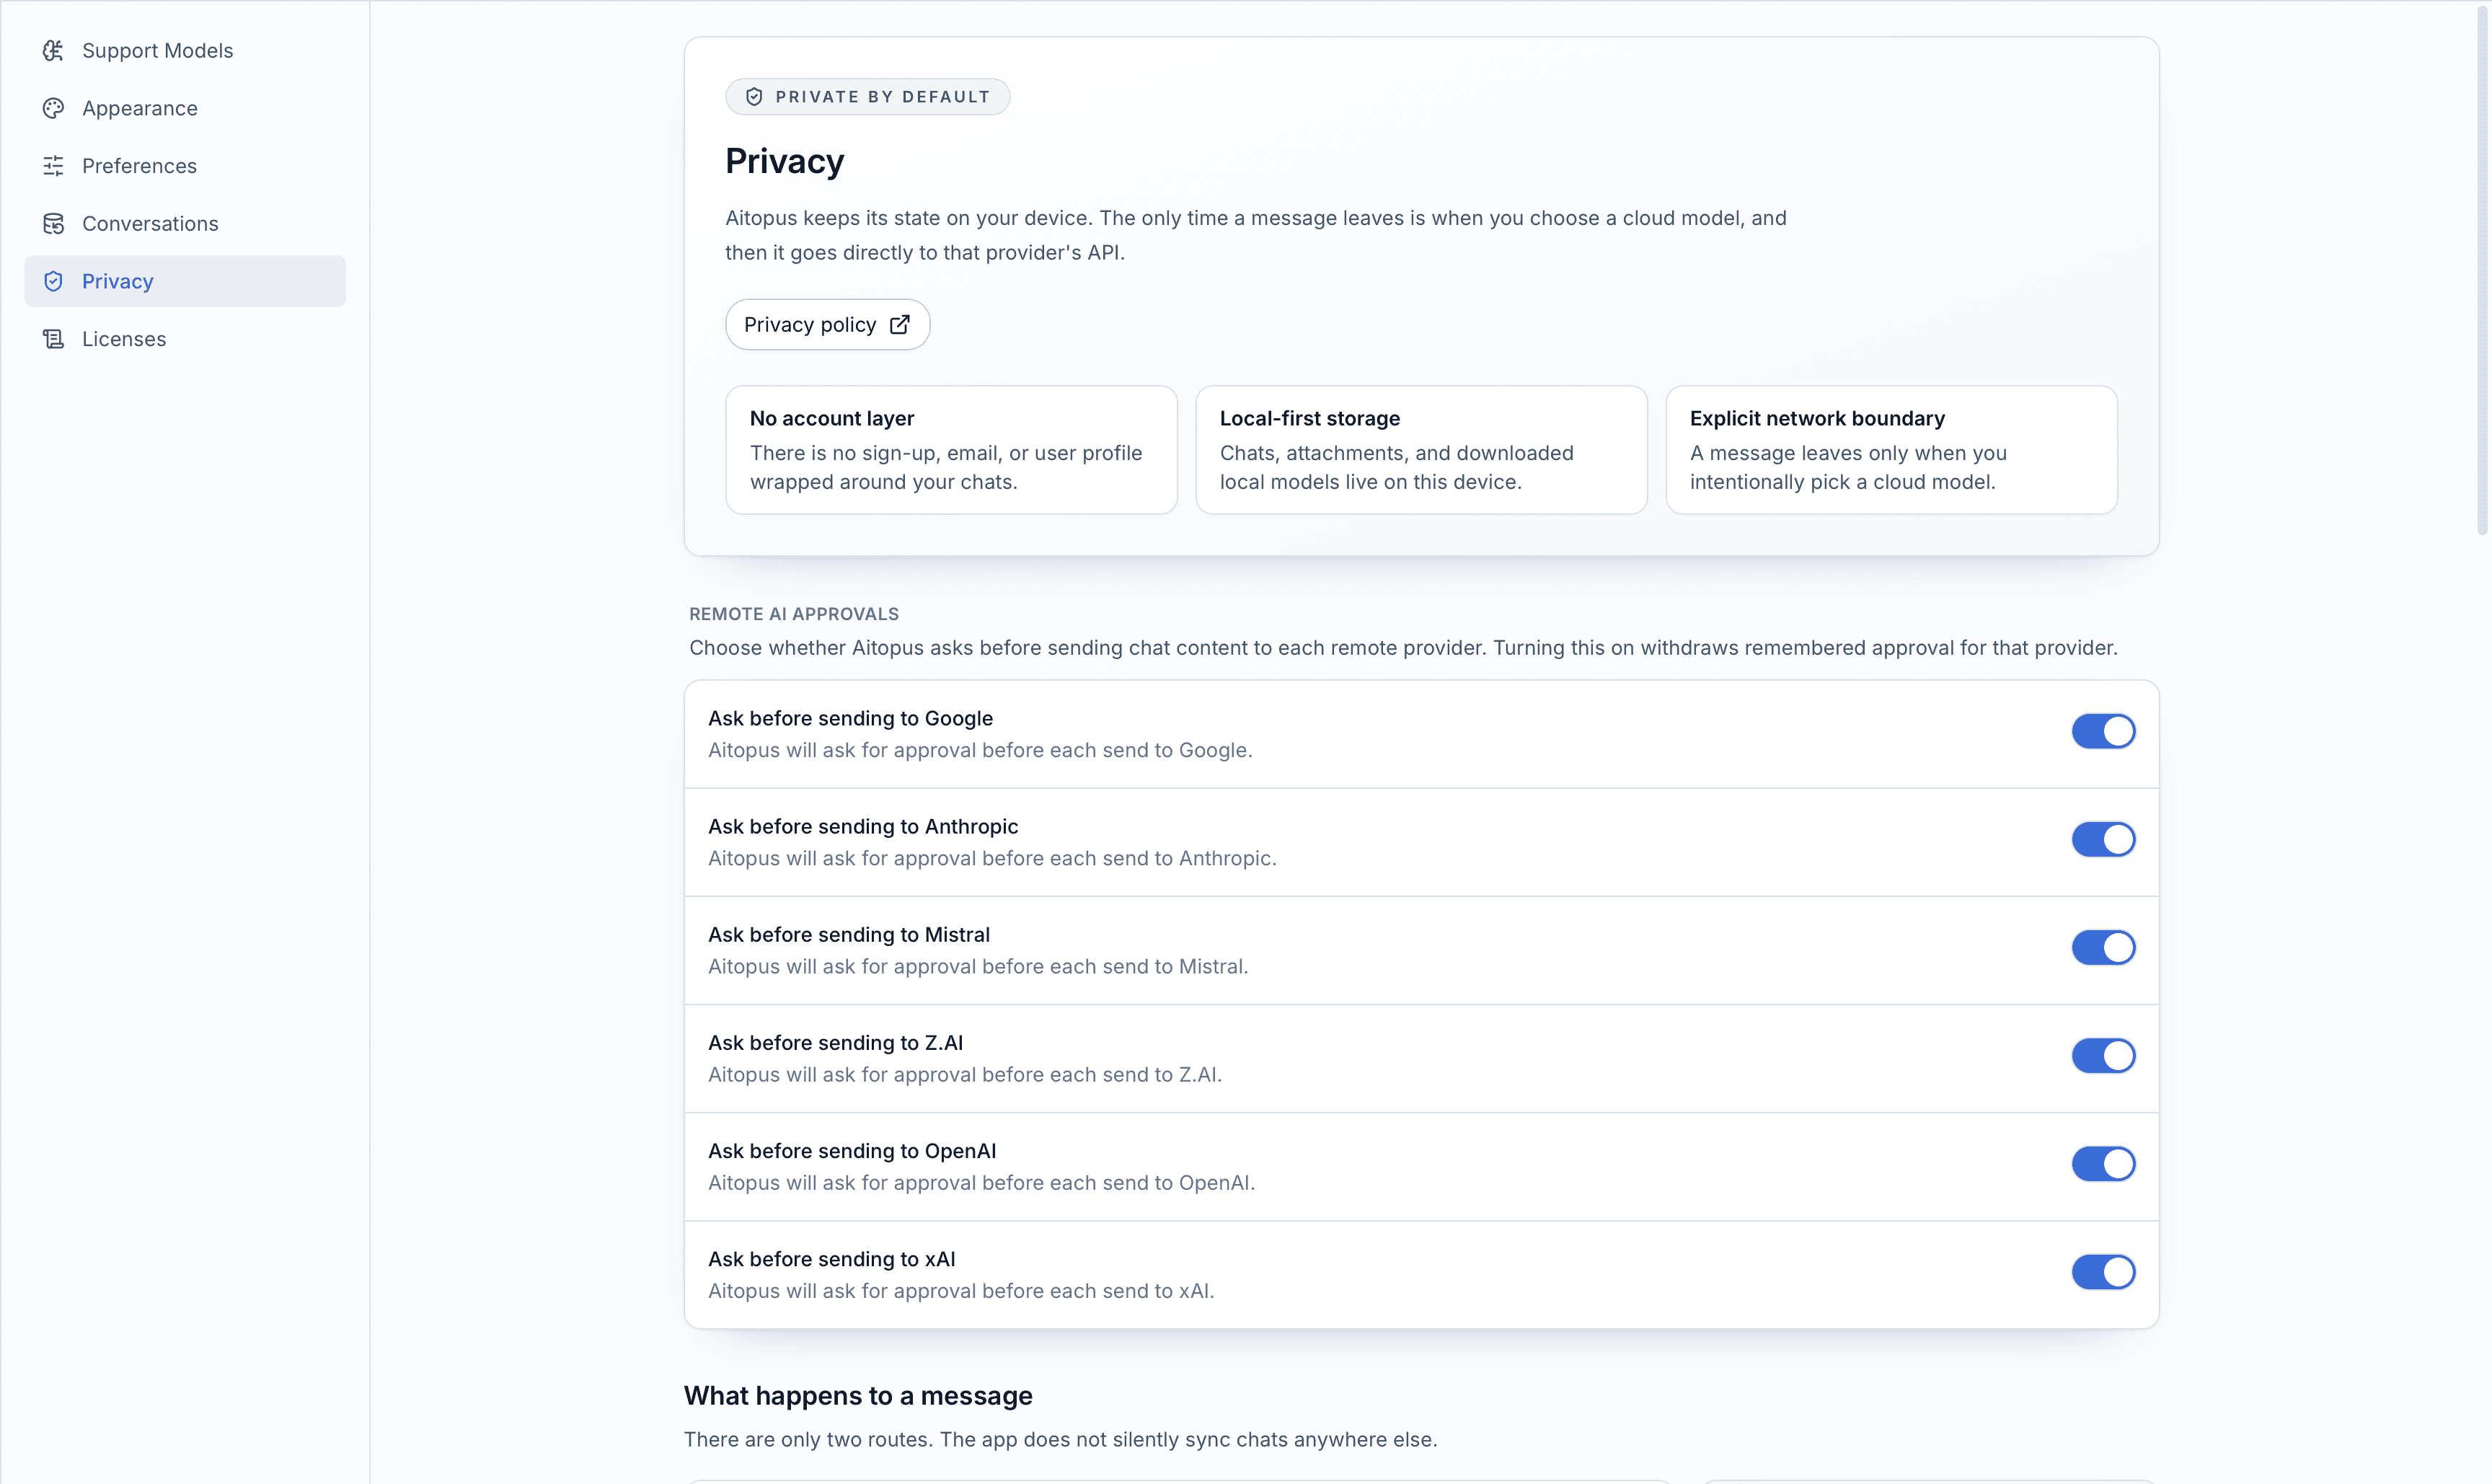The width and height of the screenshot is (2492, 1484).
Task: Click the Local-first storage card
Action: click(1421, 450)
